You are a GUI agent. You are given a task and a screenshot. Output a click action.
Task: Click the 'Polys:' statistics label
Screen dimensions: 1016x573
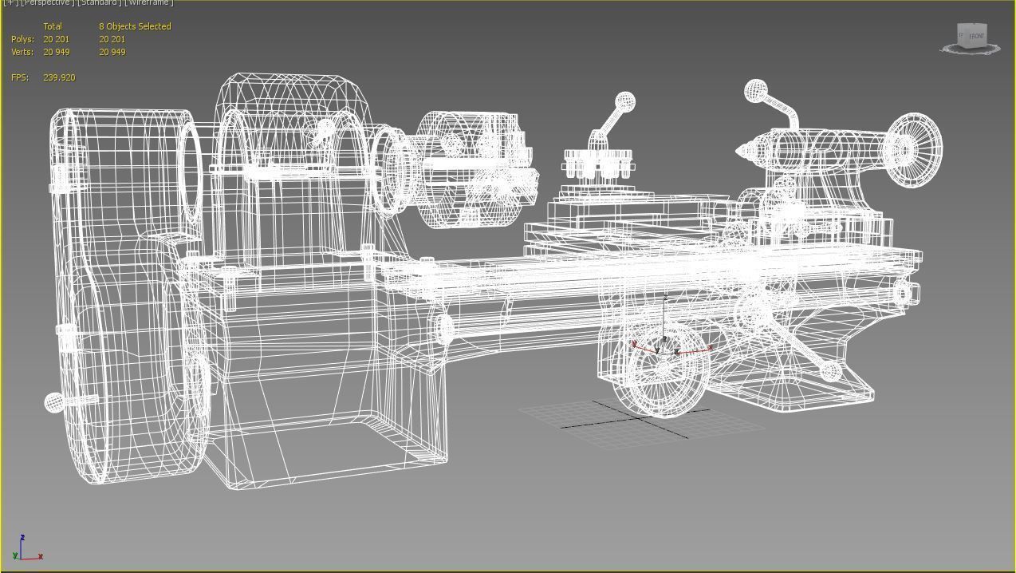pos(22,39)
